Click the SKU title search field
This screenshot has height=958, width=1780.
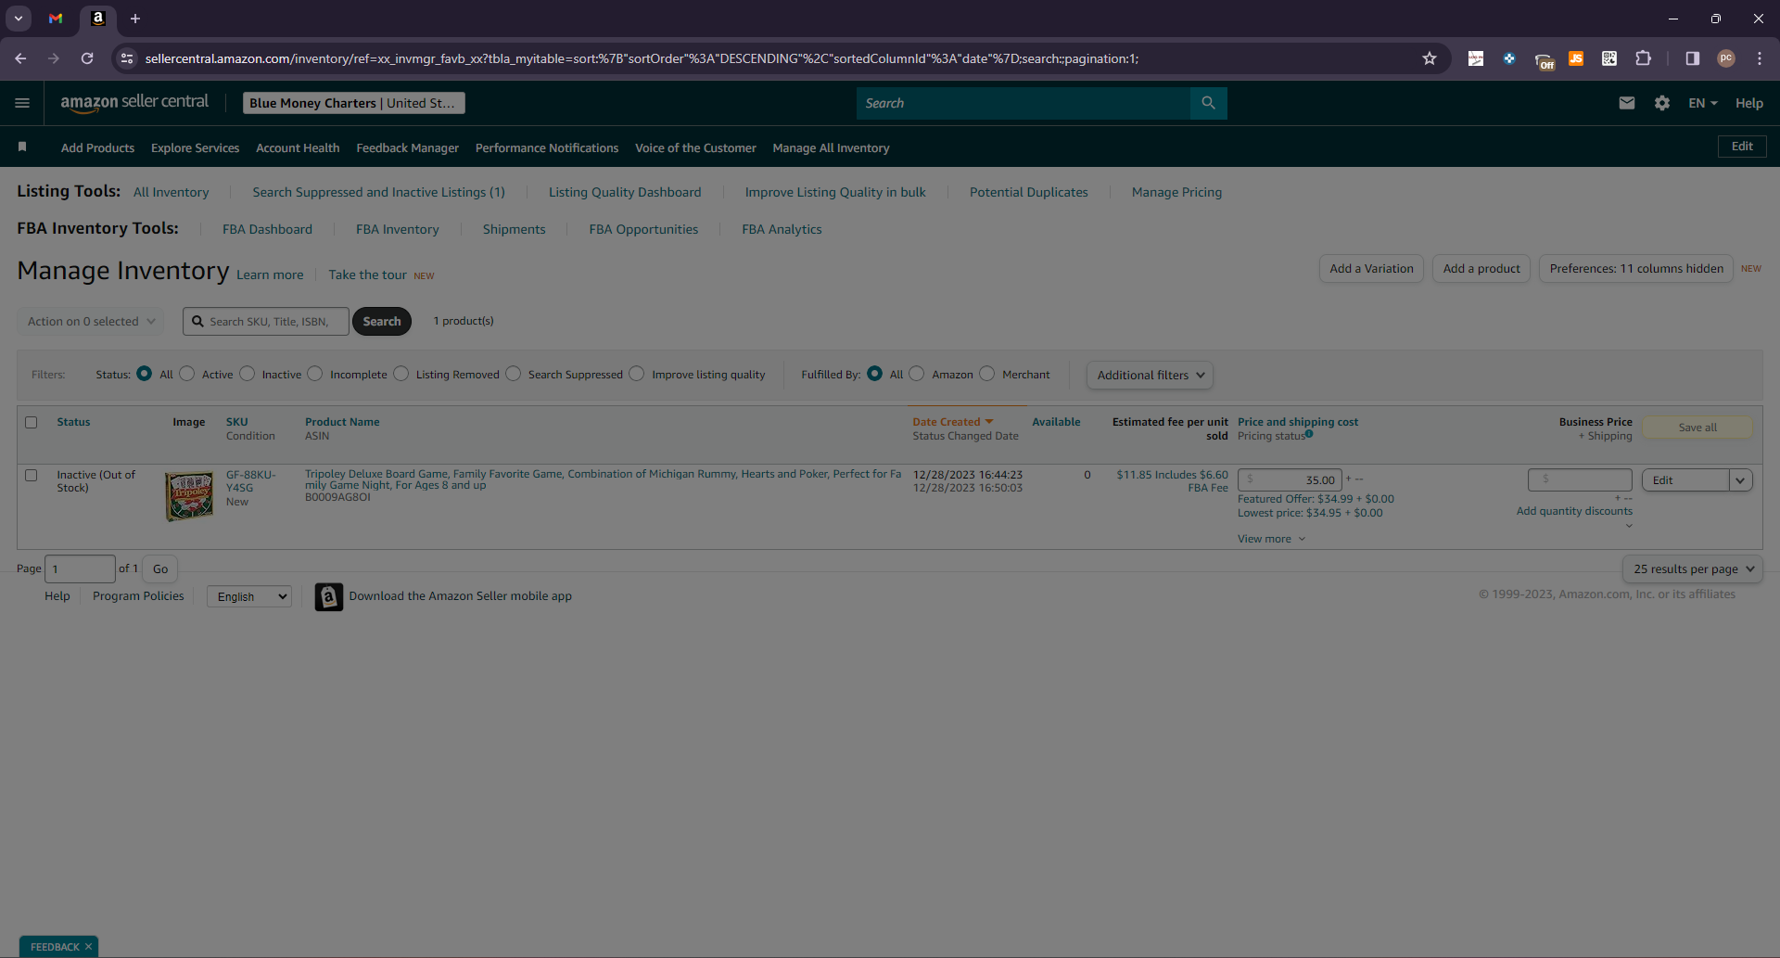(x=266, y=322)
